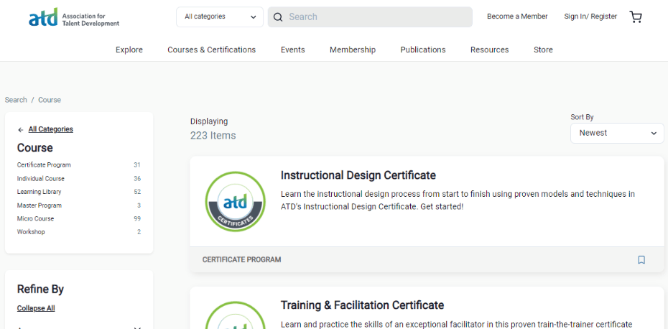Click the search magnifier icon
Viewport: 668px width, 329px height.
pos(278,17)
